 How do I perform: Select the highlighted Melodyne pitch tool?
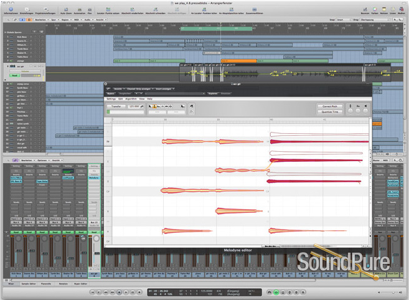[x=154, y=106]
